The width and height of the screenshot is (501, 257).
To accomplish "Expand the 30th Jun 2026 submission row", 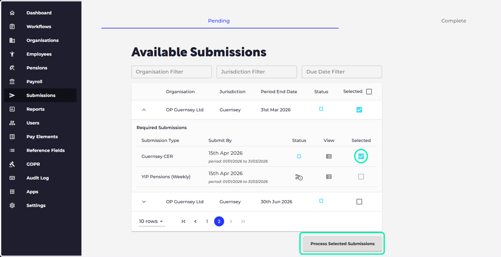I will click(144, 202).
